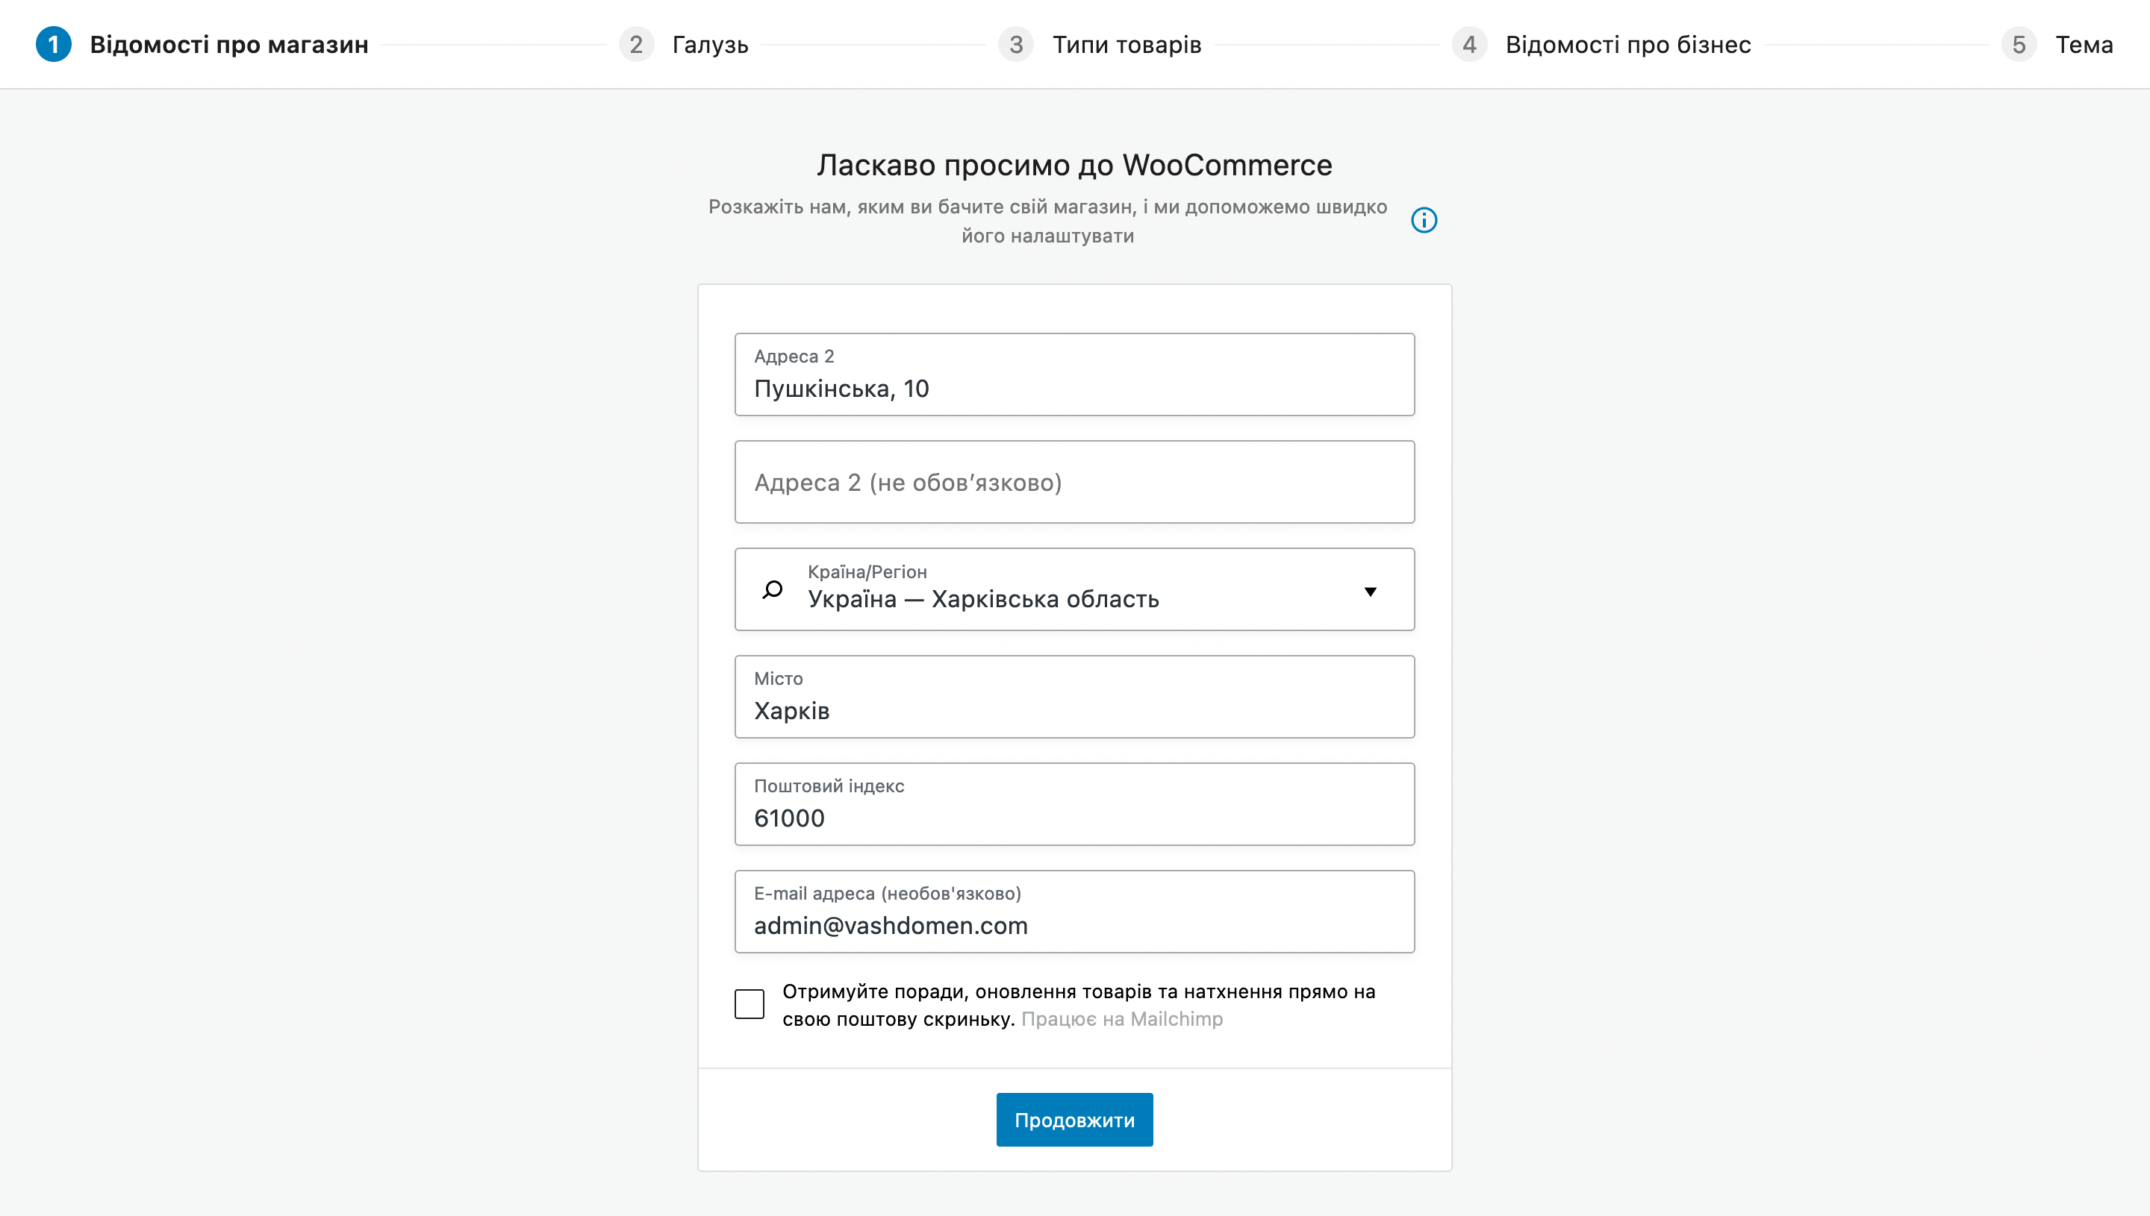The height and width of the screenshot is (1216, 2150).
Task: Click the info icon beside the subtitle
Action: tap(1424, 221)
